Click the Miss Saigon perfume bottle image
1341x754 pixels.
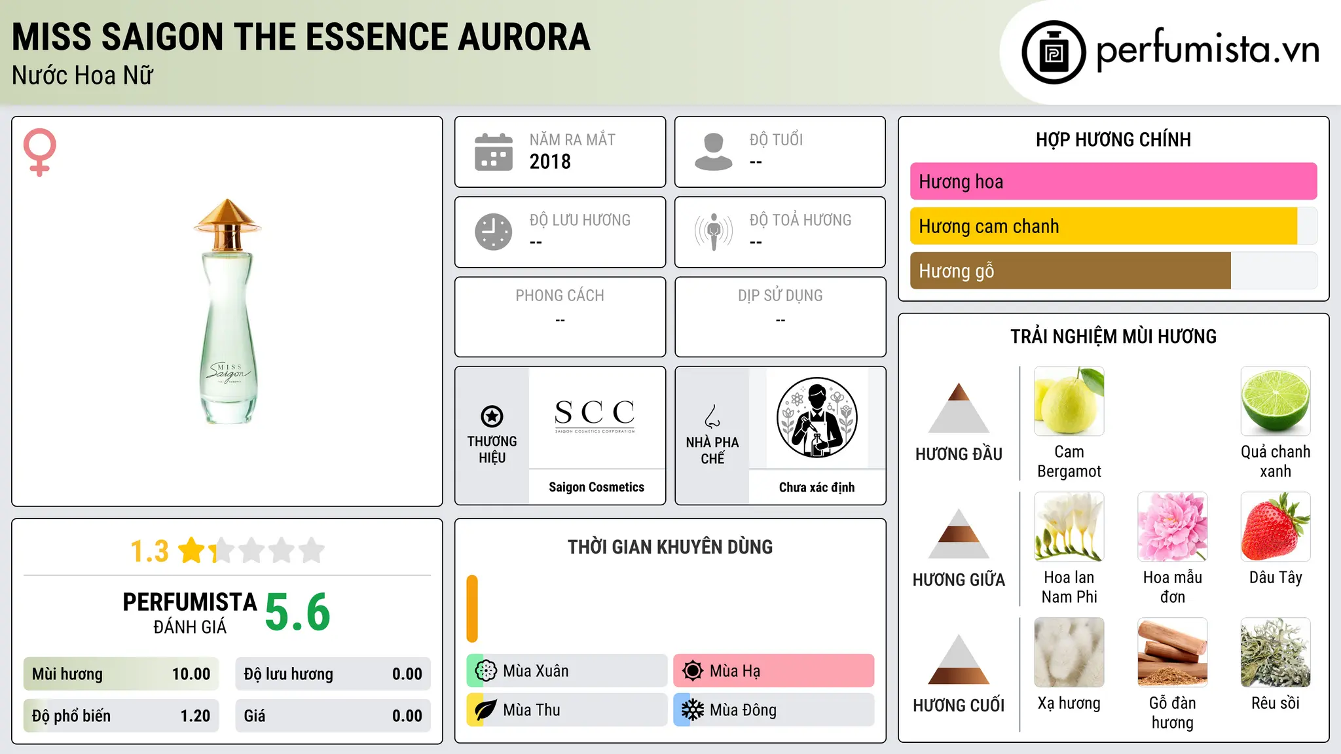point(227,312)
